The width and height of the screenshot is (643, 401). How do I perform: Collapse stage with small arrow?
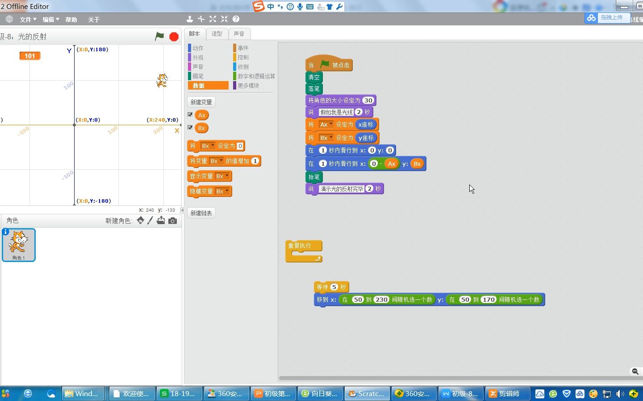point(182,210)
